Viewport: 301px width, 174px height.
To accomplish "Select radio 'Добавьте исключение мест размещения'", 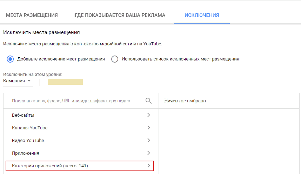I will [x=10, y=59].
